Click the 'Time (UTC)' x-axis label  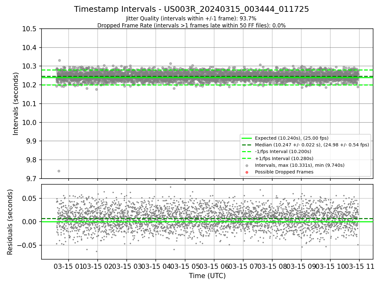point(207,276)
